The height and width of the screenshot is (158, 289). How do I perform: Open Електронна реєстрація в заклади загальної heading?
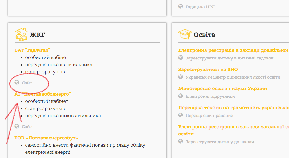(234, 130)
